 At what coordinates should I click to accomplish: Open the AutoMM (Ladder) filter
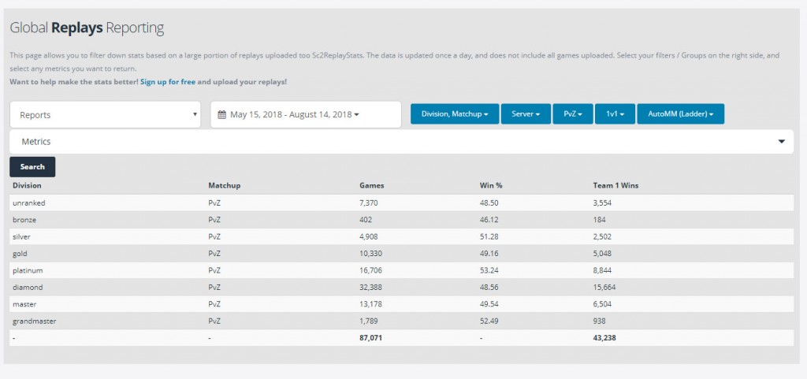pyautogui.click(x=679, y=114)
